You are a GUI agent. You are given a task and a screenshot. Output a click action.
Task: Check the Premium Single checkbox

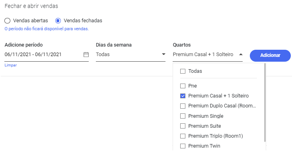183,116
